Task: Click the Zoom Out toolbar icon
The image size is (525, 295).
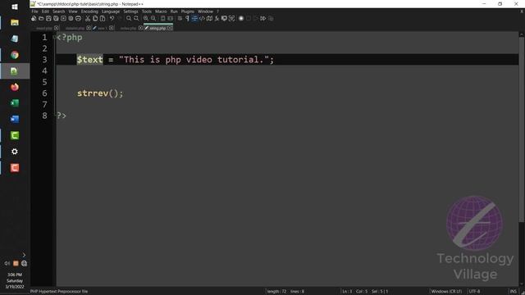Action: coord(153,18)
